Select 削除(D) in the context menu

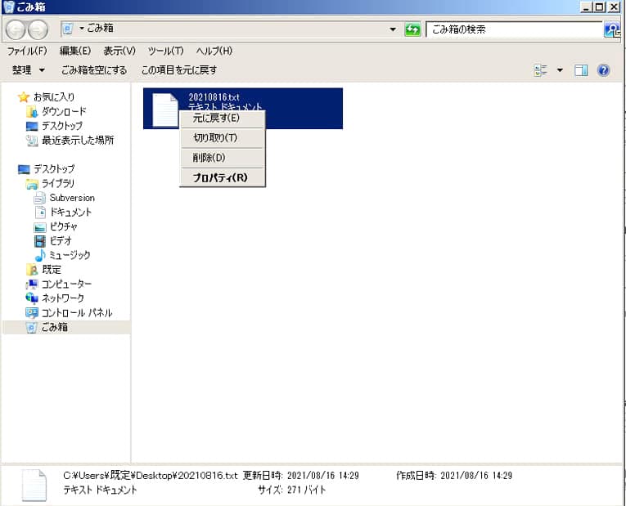209,158
